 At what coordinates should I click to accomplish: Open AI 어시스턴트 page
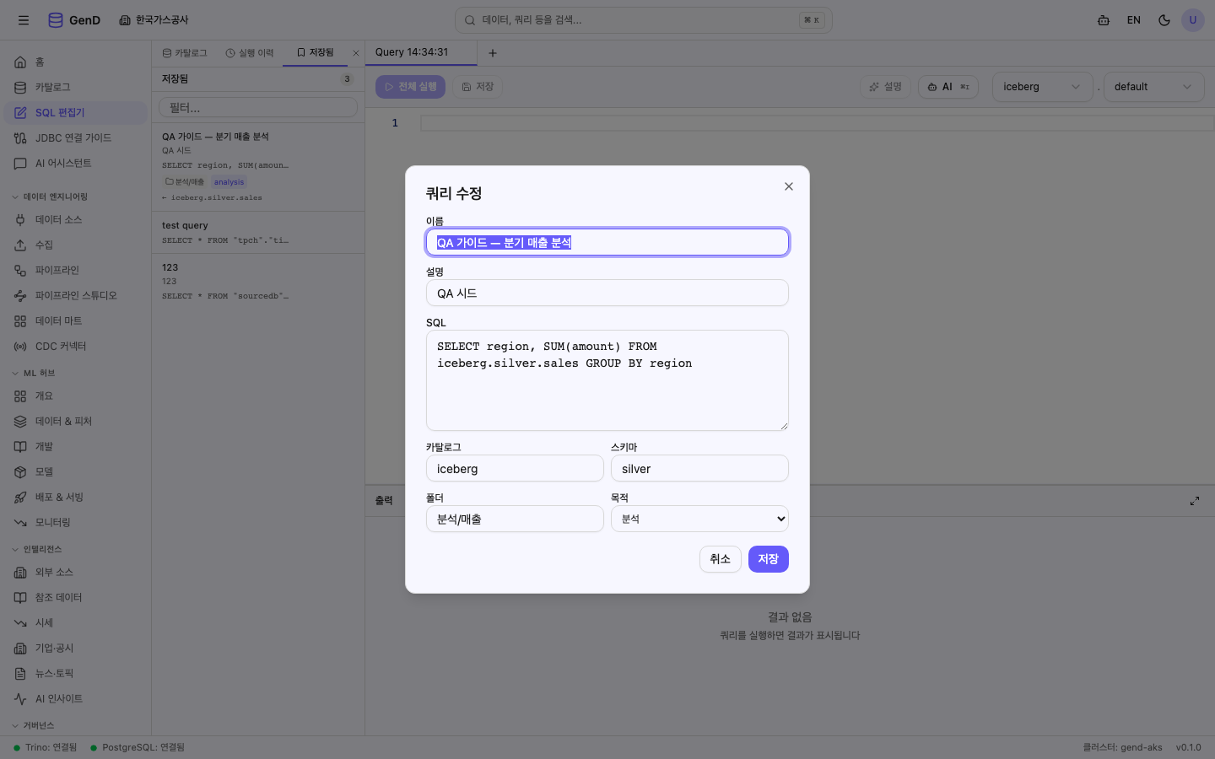click(76, 163)
